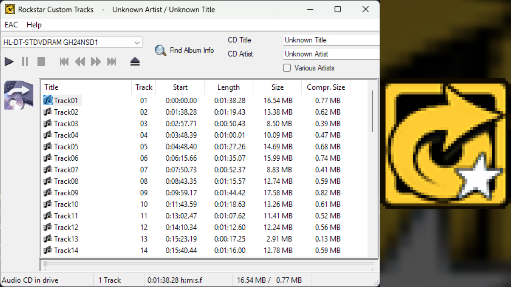Sort by the Size column header
Image resolution: width=511 pixels, height=287 pixels.
(x=277, y=87)
